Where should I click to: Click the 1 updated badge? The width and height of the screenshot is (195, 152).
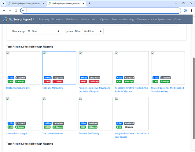coord(129,123)
